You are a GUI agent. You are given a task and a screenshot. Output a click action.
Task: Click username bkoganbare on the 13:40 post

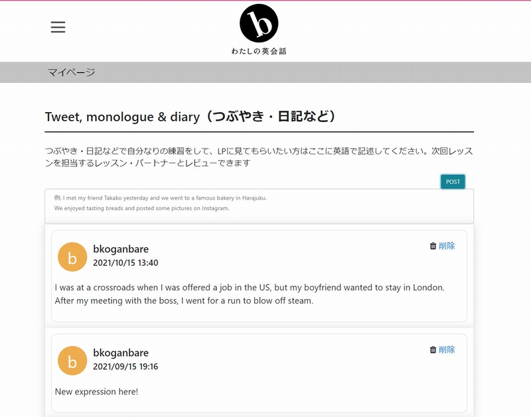(x=121, y=249)
